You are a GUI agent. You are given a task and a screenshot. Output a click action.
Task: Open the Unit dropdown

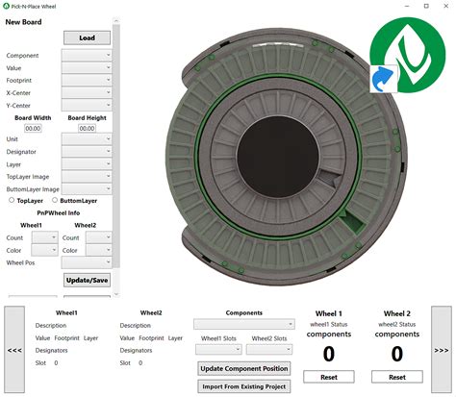(87, 139)
